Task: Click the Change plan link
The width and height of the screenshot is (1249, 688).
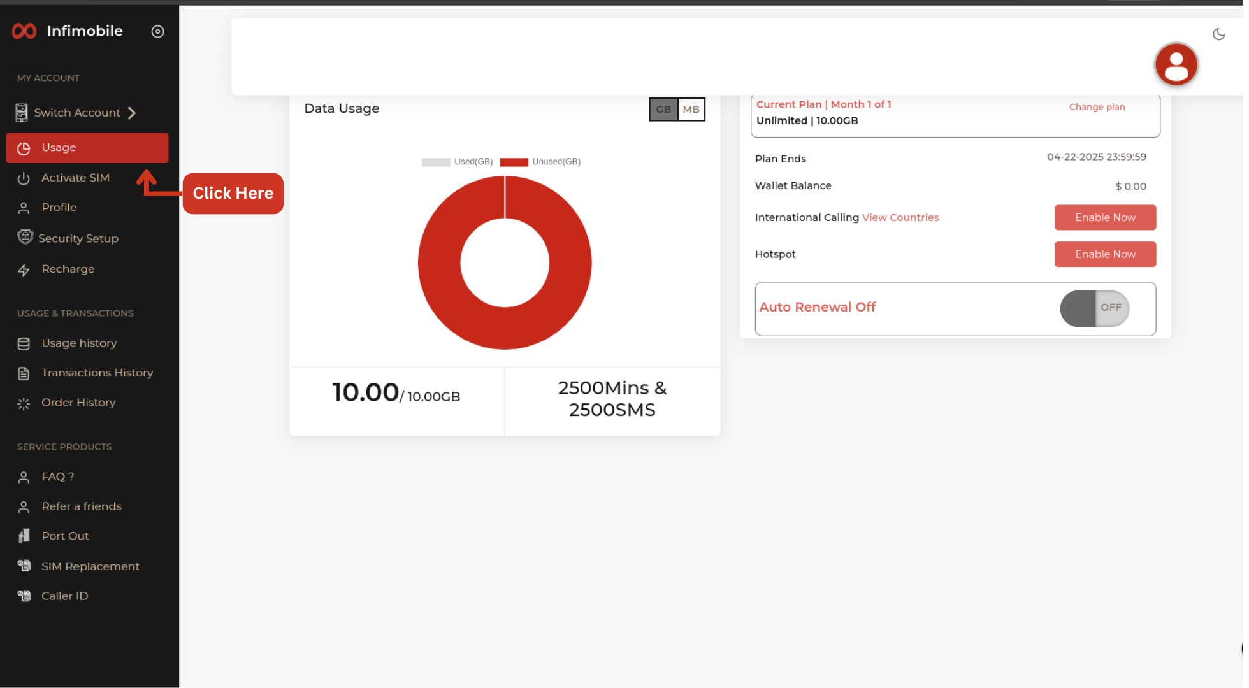Action: tap(1096, 107)
